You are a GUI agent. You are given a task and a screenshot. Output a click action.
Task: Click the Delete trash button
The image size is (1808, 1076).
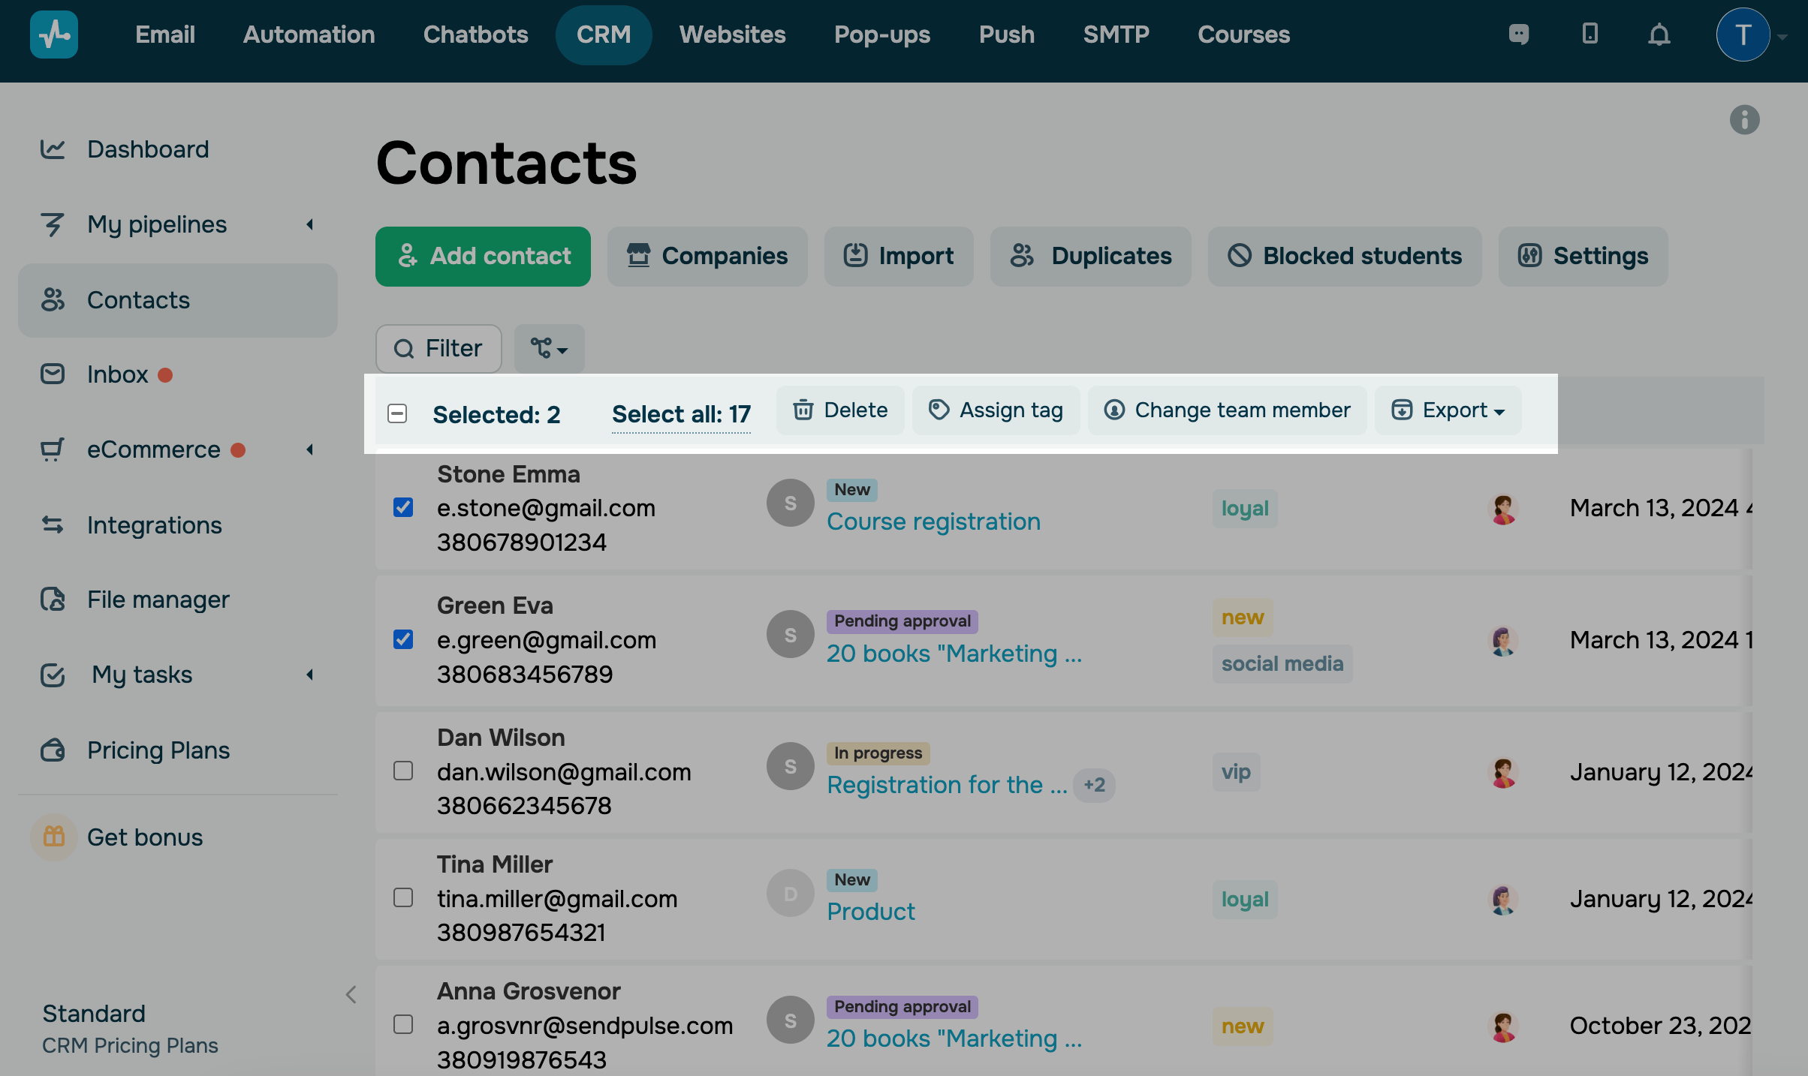(840, 410)
